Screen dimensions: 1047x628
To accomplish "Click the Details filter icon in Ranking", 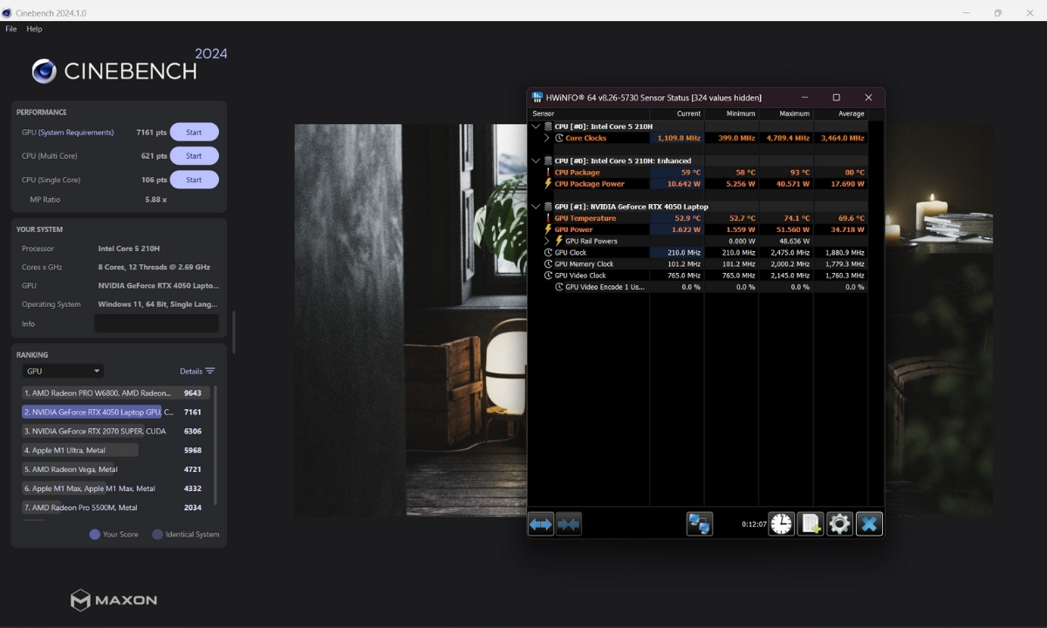I will [210, 371].
